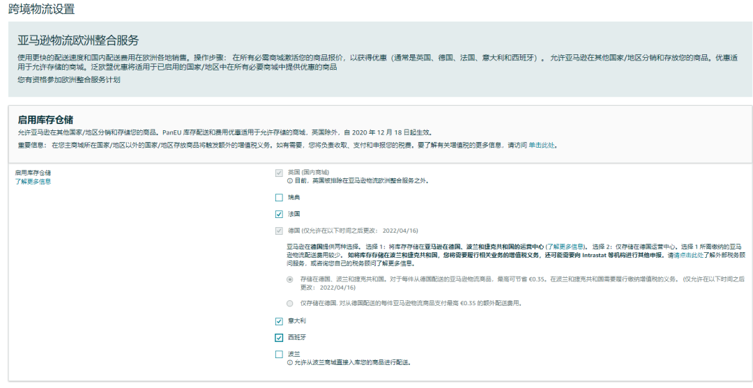
Task: Select 仅存储在德国 radio option
Action: click(289, 303)
